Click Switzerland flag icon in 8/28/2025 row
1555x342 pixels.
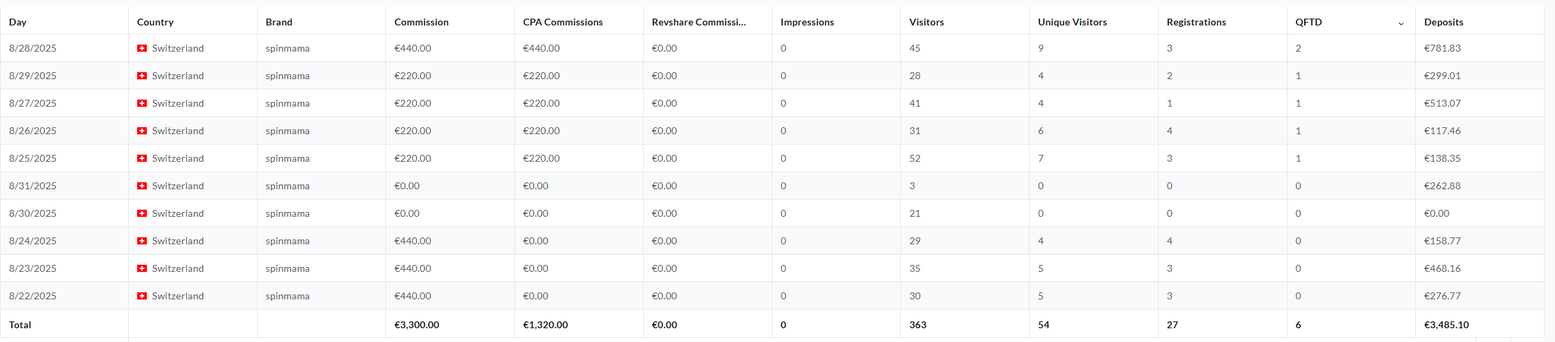142,48
